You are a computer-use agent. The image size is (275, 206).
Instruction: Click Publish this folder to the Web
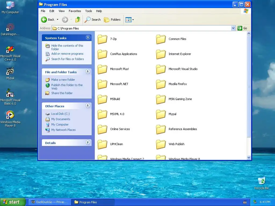[x=67, y=87]
